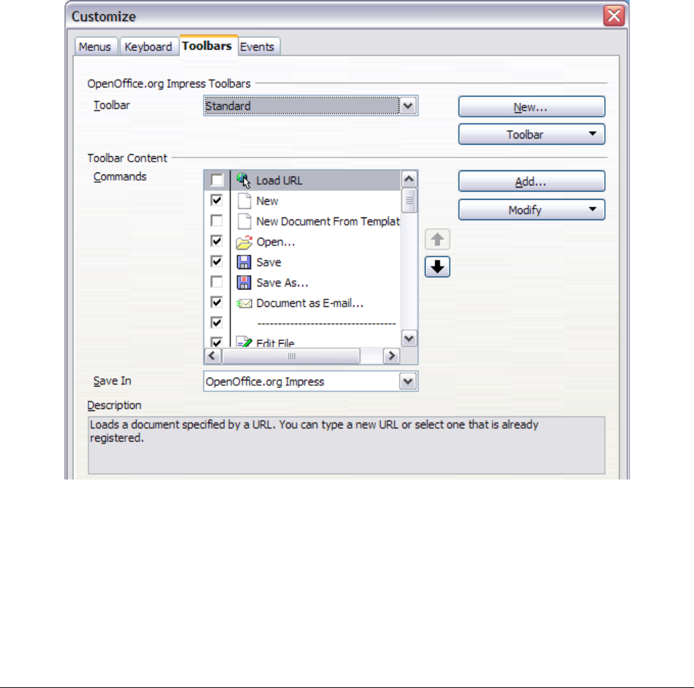The width and height of the screenshot is (694, 688).
Task: Toggle the Save command checkbox
Action: pos(217,261)
